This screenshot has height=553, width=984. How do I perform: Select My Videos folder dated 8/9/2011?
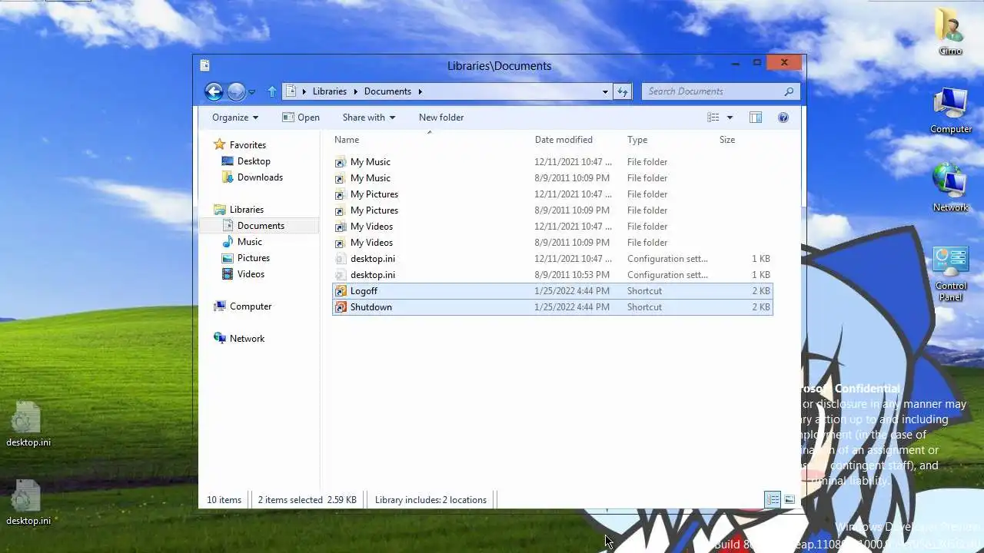tap(552, 243)
